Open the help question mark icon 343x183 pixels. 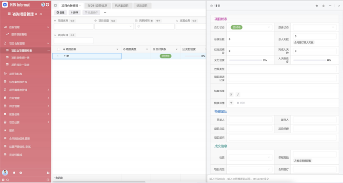[x=20, y=173]
